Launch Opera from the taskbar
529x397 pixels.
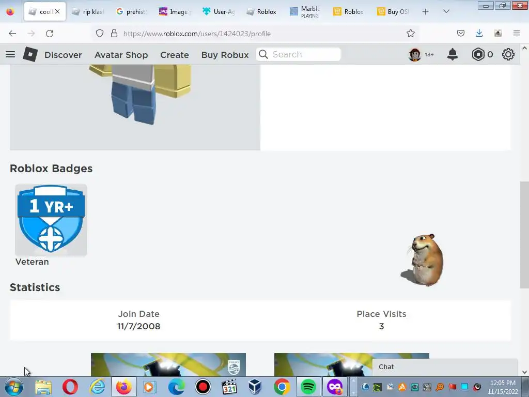(70, 387)
